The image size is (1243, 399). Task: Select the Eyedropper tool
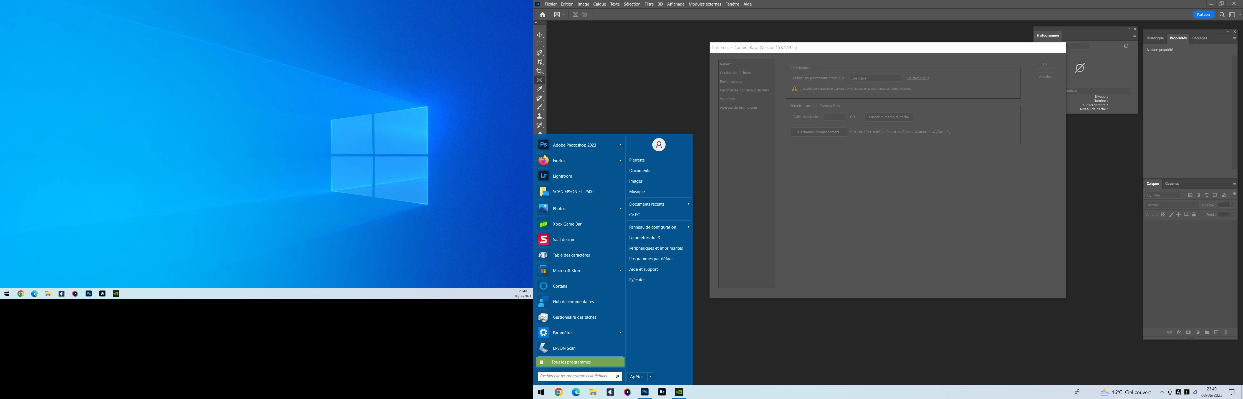(539, 89)
